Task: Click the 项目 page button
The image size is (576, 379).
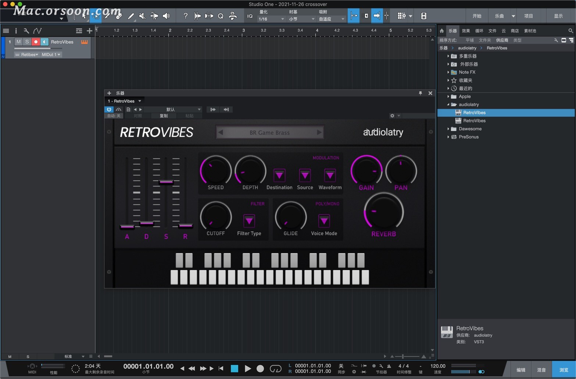Action: (528, 16)
